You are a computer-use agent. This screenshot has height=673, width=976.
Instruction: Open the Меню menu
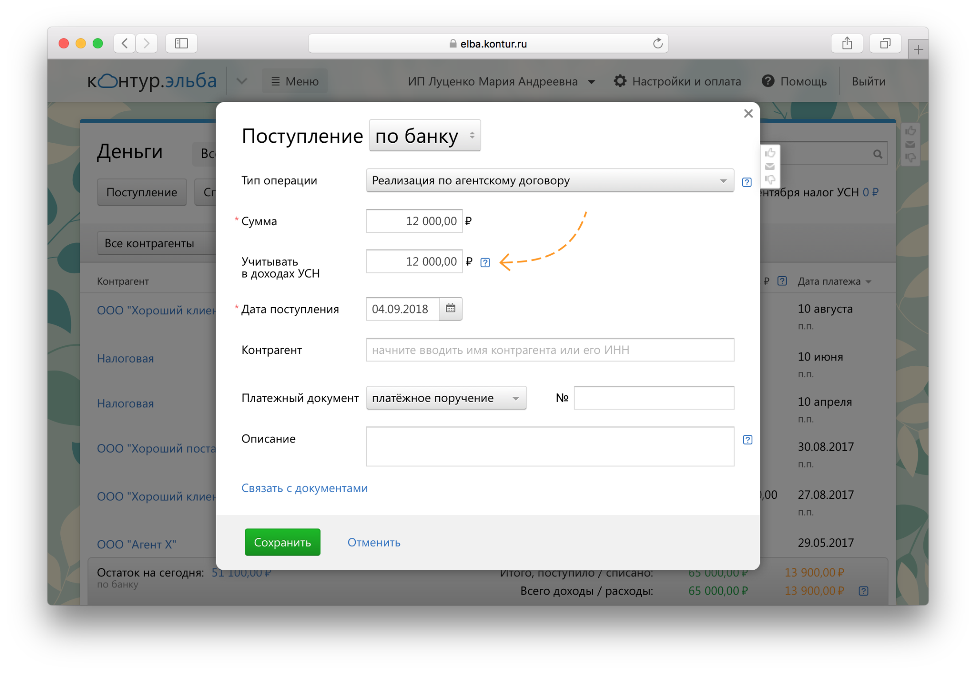295,81
